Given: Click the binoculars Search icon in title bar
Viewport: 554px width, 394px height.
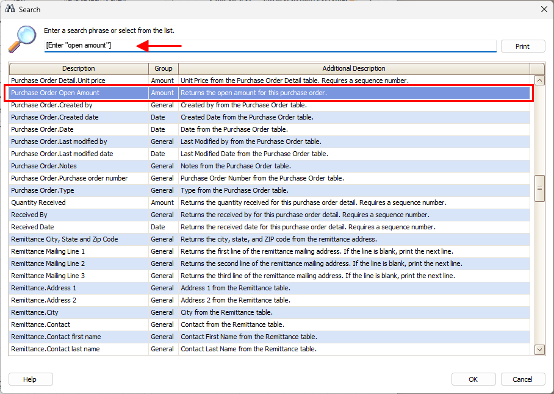Looking at the screenshot, I should [10, 9].
